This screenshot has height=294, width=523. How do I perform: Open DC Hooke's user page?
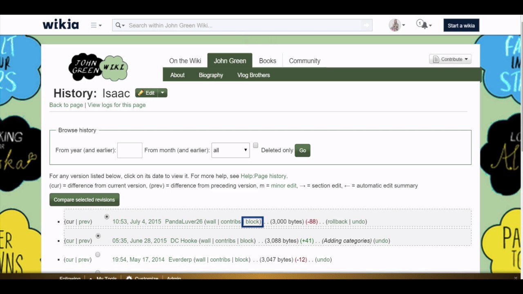[x=184, y=241]
